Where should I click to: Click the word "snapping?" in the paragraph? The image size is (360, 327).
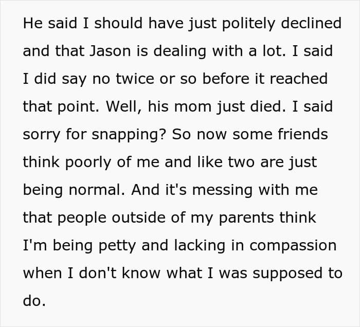click(x=129, y=135)
